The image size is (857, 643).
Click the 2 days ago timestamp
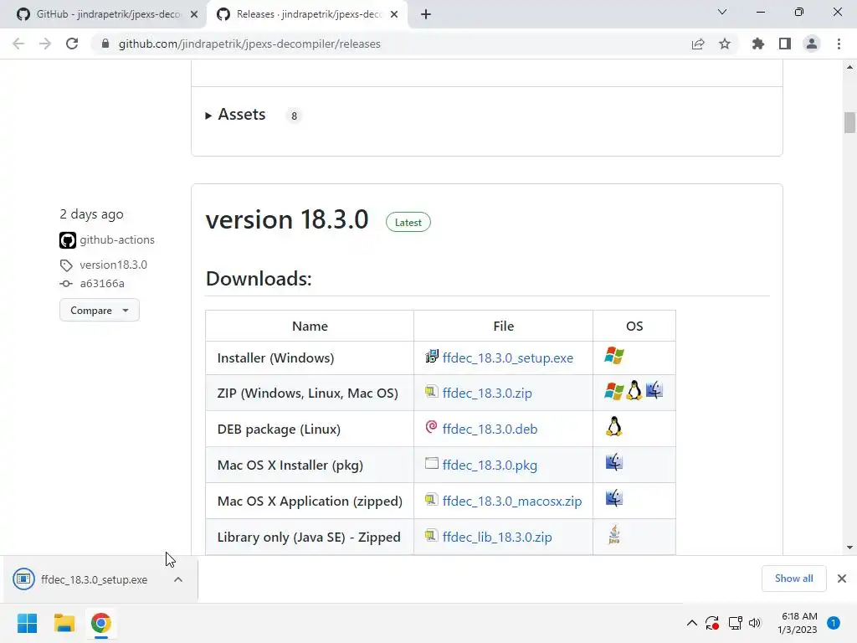pyautogui.click(x=92, y=213)
